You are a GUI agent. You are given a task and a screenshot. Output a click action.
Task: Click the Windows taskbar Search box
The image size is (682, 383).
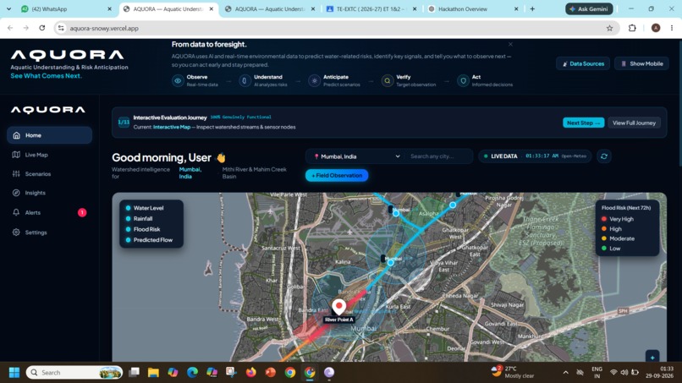click(74, 373)
